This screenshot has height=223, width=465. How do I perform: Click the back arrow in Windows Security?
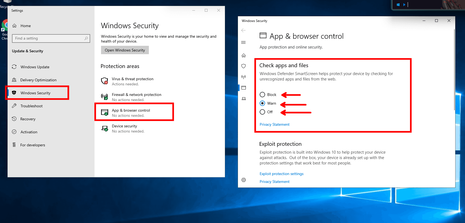tap(243, 30)
